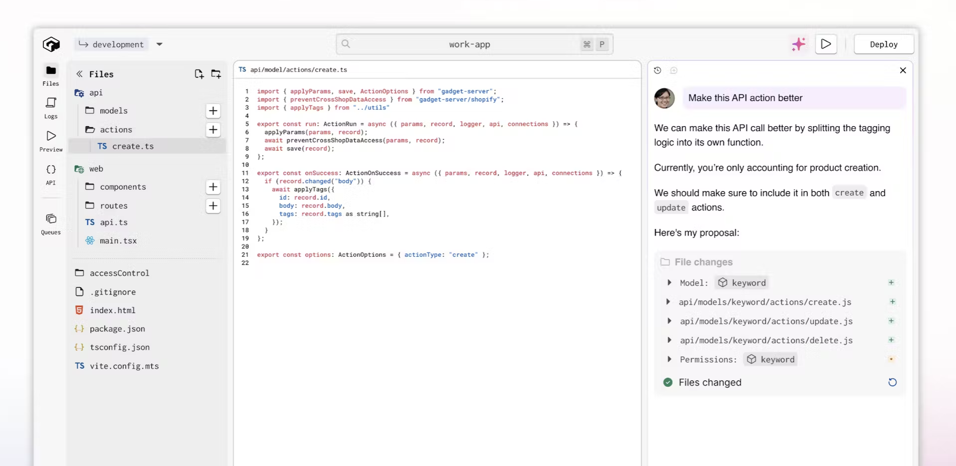Expand the web root folder

pos(89,169)
